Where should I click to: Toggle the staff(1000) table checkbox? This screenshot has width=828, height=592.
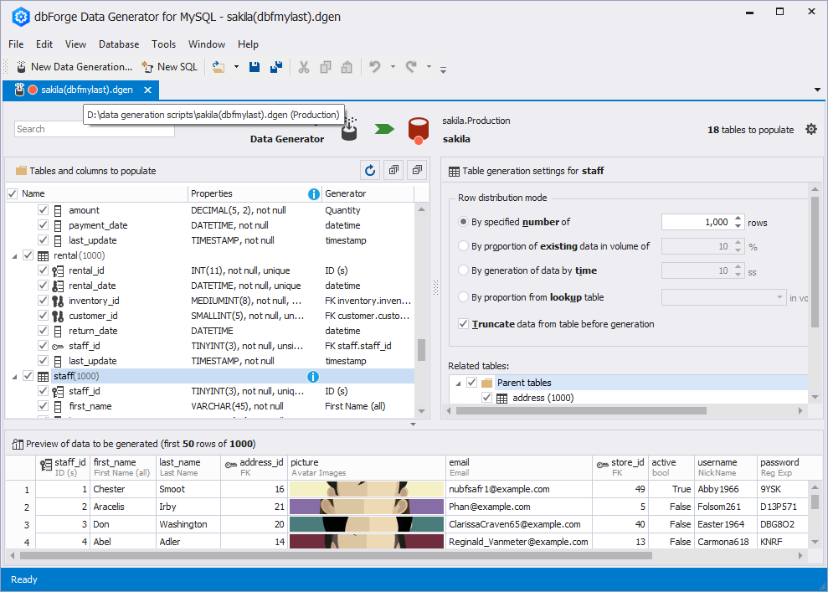(x=28, y=376)
